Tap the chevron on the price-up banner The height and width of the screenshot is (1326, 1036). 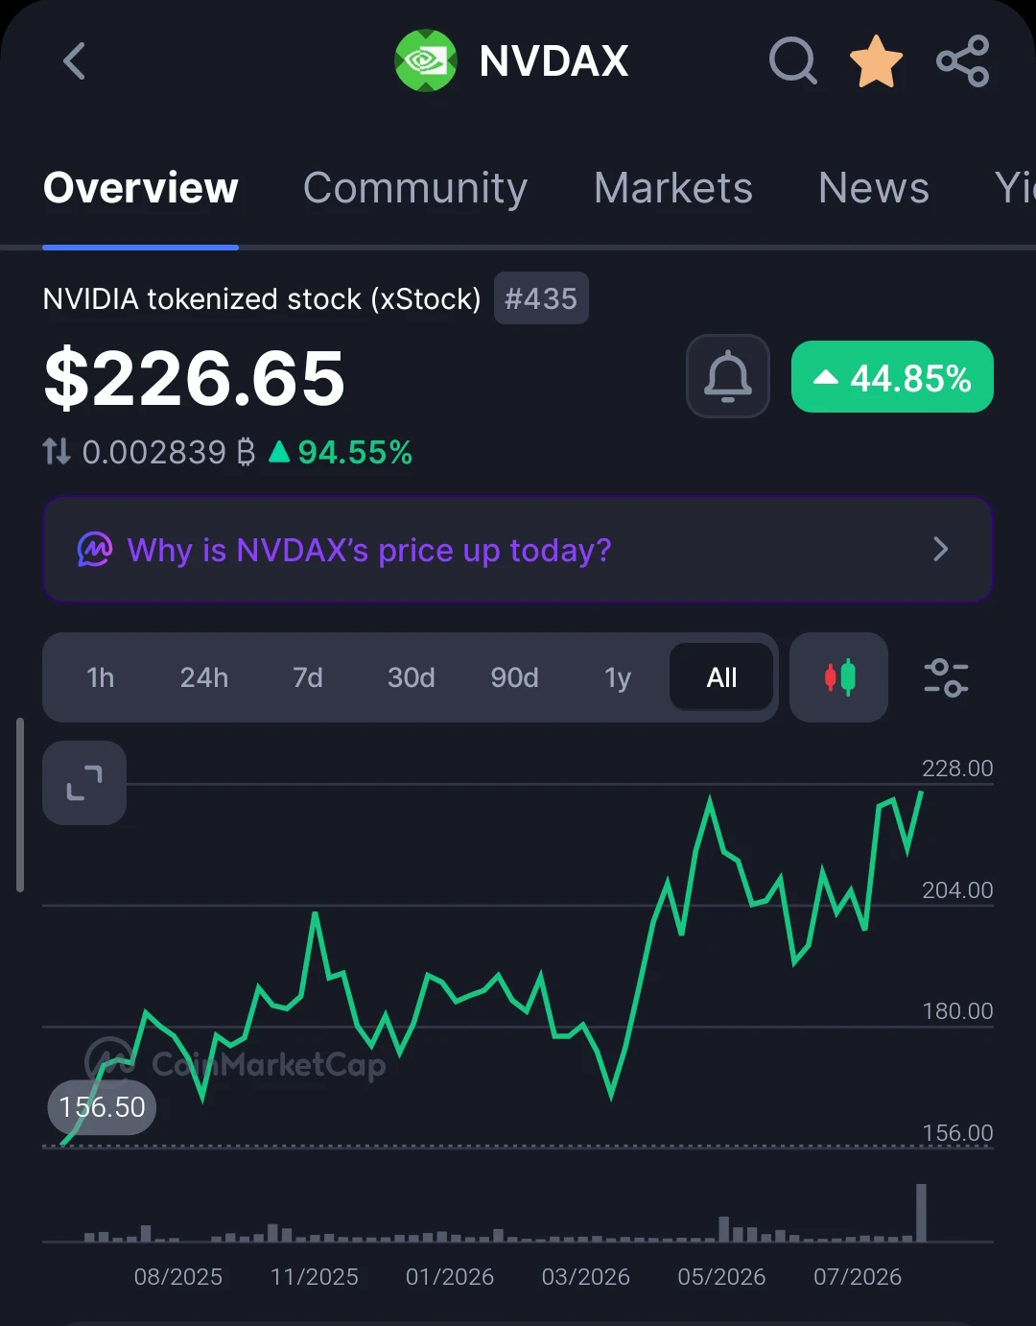(x=941, y=550)
